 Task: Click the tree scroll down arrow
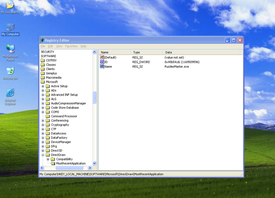pyautogui.click(x=94, y=163)
